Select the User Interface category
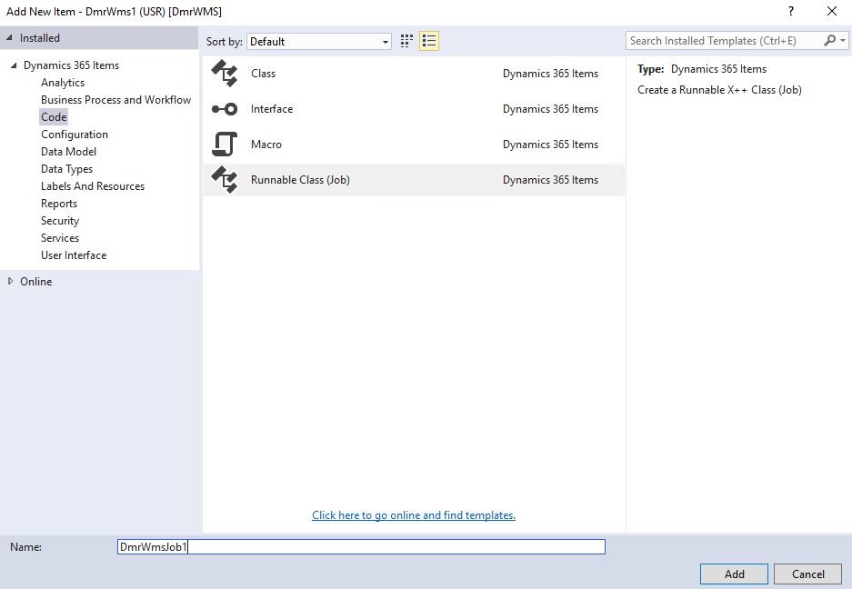The width and height of the screenshot is (852, 589). (x=74, y=255)
